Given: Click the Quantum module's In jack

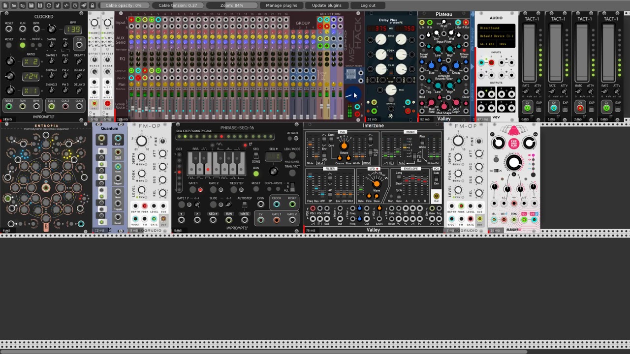Looking at the screenshot, I should pyautogui.click(x=101, y=139).
